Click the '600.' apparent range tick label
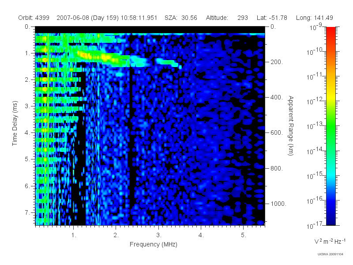 [x=277, y=133]
